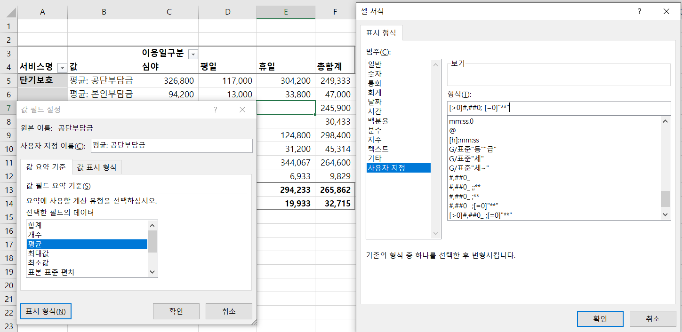Click 표시 형식(N) button
Viewport: 682px width, 332px height.
[x=46, y=311]
